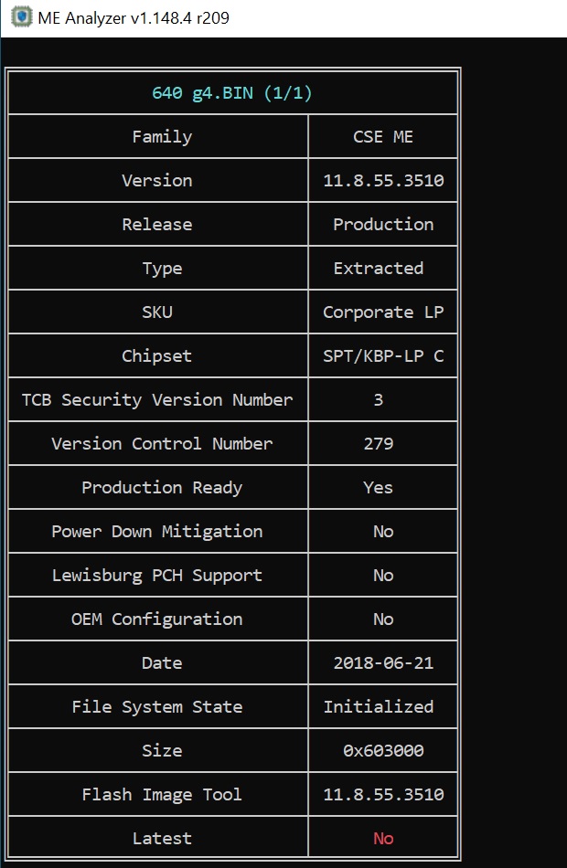The image size is (567, 868).
Task: Click the OEM Configuration label
Action: [x=157, y=619]
